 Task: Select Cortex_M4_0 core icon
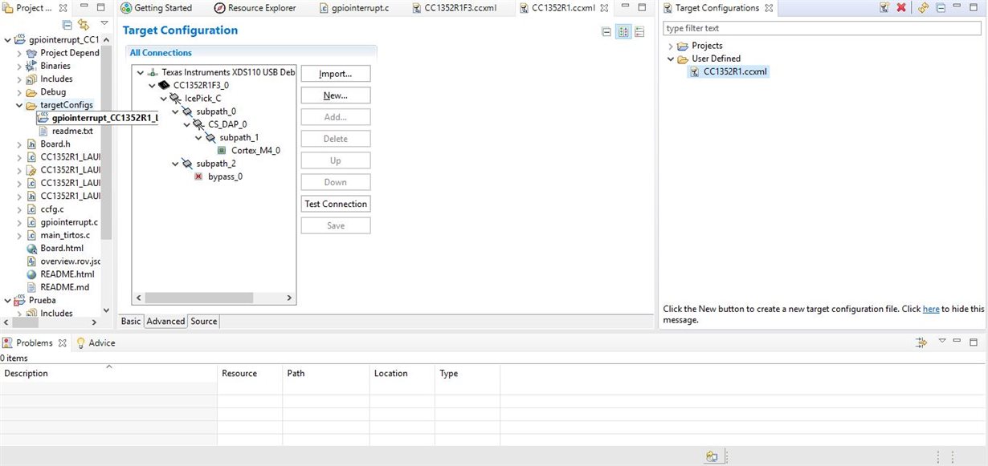223,151
